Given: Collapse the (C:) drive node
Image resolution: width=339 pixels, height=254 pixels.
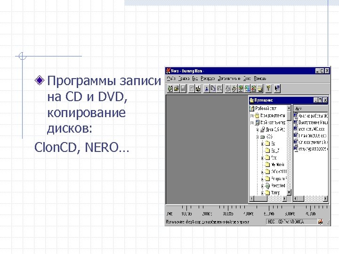Looking at the screenshot, I should click(257, 137).
